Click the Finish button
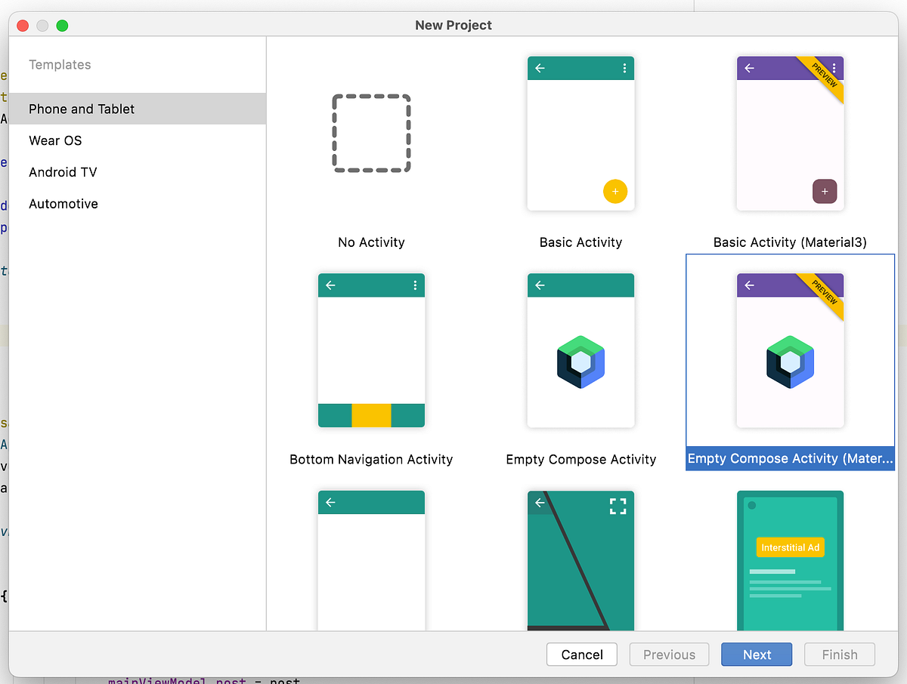The height and width of the screenshot is (684, 907). 839,655
